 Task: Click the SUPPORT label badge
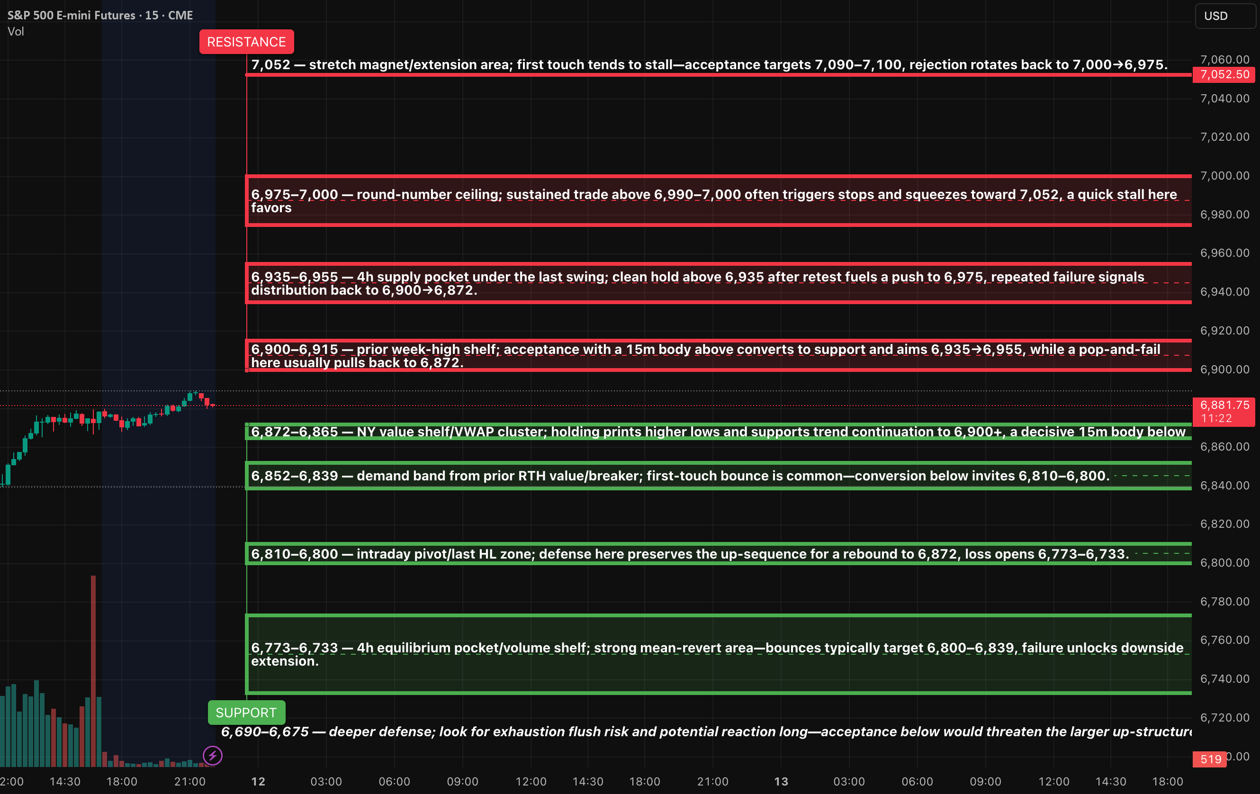(x=246, y=713)
